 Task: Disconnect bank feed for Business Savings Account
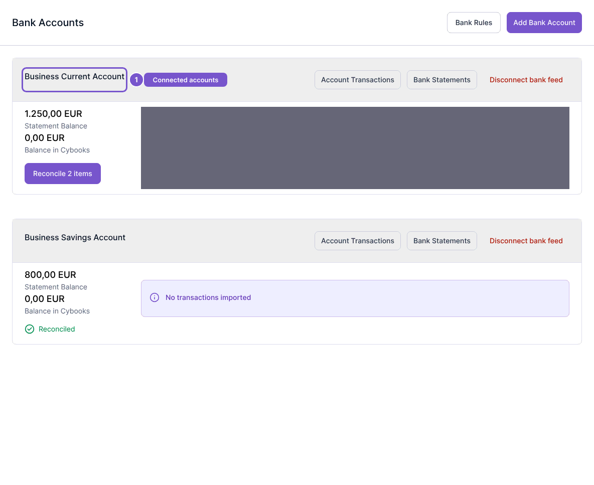click(x=526, y=241)
